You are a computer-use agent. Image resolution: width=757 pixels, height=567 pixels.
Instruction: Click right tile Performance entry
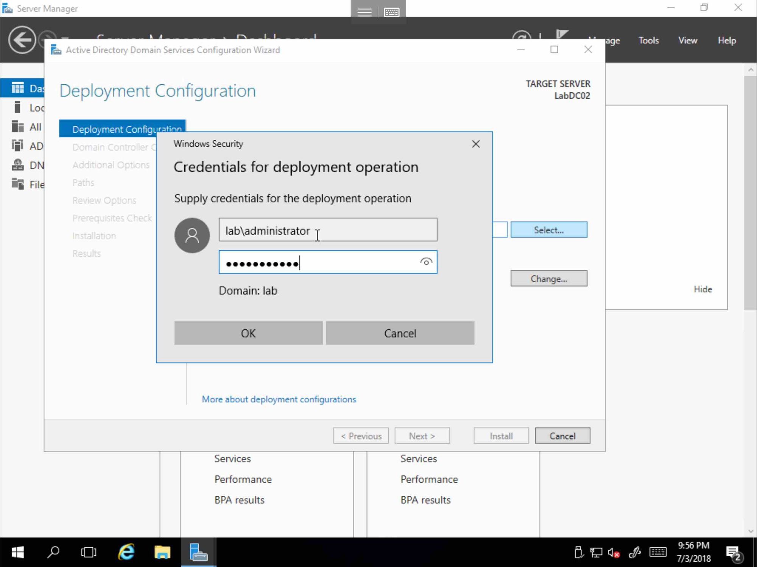(x=429, y=479)
